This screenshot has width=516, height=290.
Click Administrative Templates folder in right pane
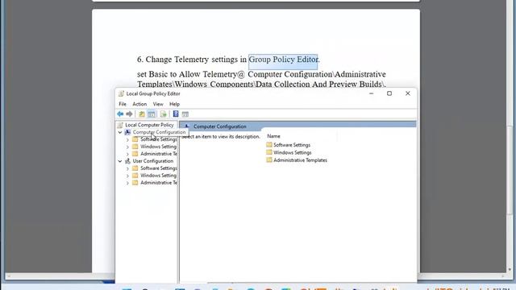297,160
